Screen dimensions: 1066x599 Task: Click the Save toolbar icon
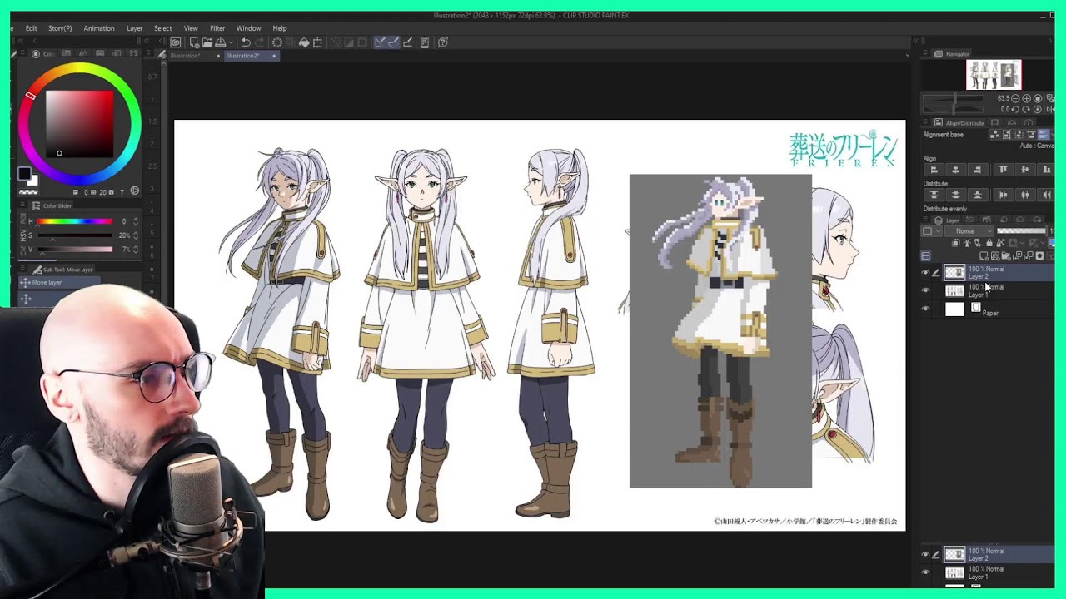[x=220, y=42]
